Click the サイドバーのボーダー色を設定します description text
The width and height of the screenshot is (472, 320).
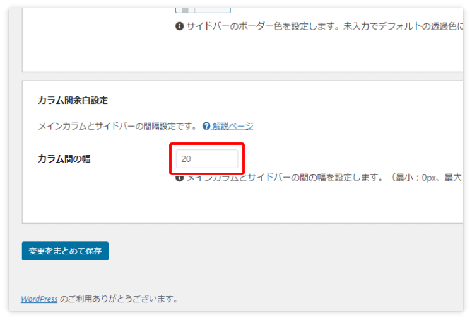pos(325,26)
